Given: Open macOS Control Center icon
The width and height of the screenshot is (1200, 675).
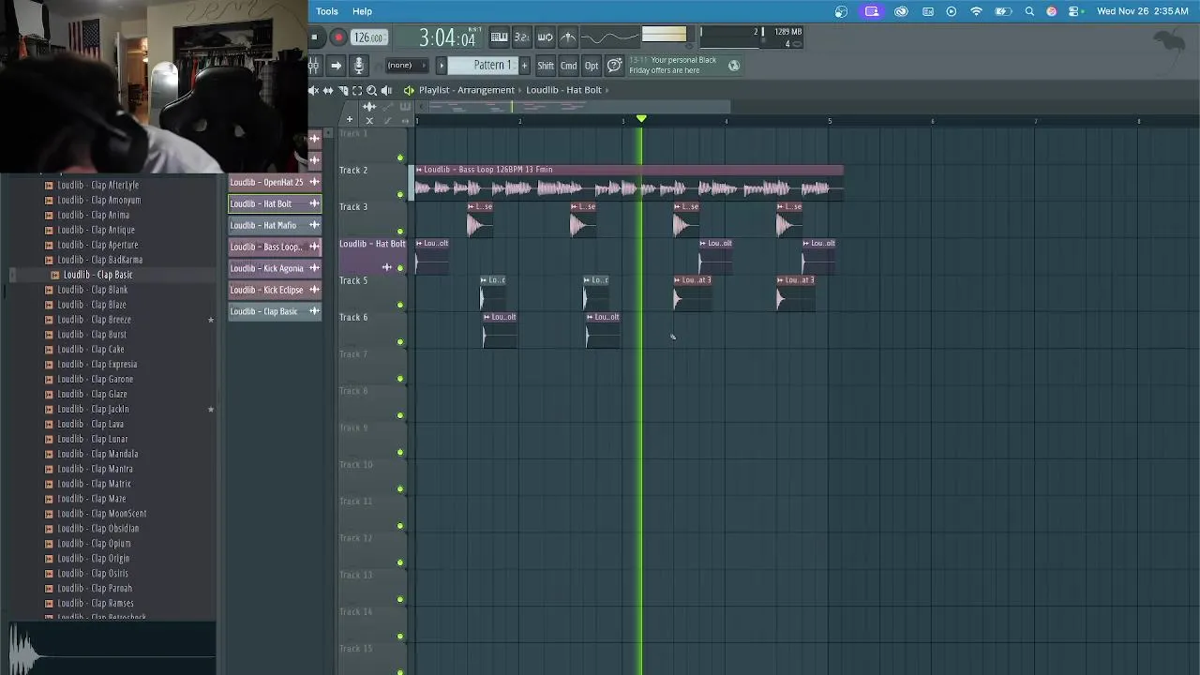Looking at the screenshot, I should tap(1074, 11).
